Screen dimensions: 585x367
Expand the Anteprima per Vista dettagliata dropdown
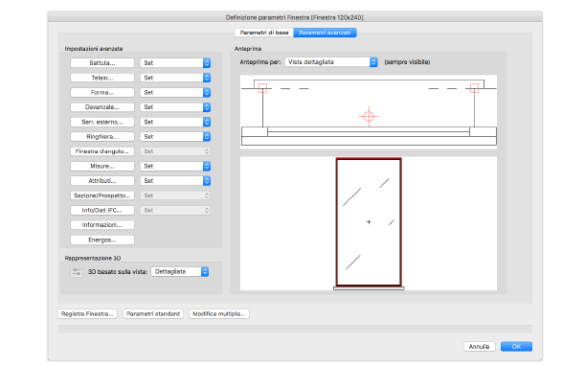331,62
